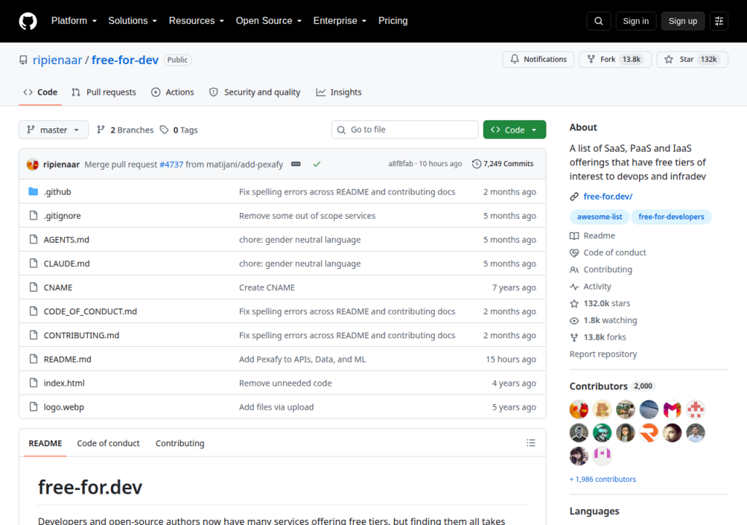Expand the Platform menu
Image resolution: width=747 pixels, height=525 pixels.
[74, 21]
